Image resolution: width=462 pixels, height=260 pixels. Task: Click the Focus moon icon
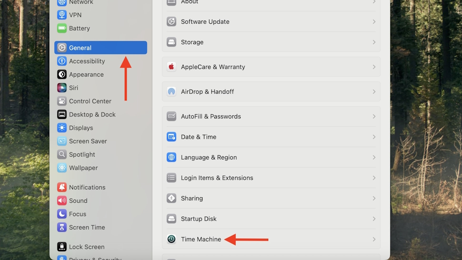(62, 214)
